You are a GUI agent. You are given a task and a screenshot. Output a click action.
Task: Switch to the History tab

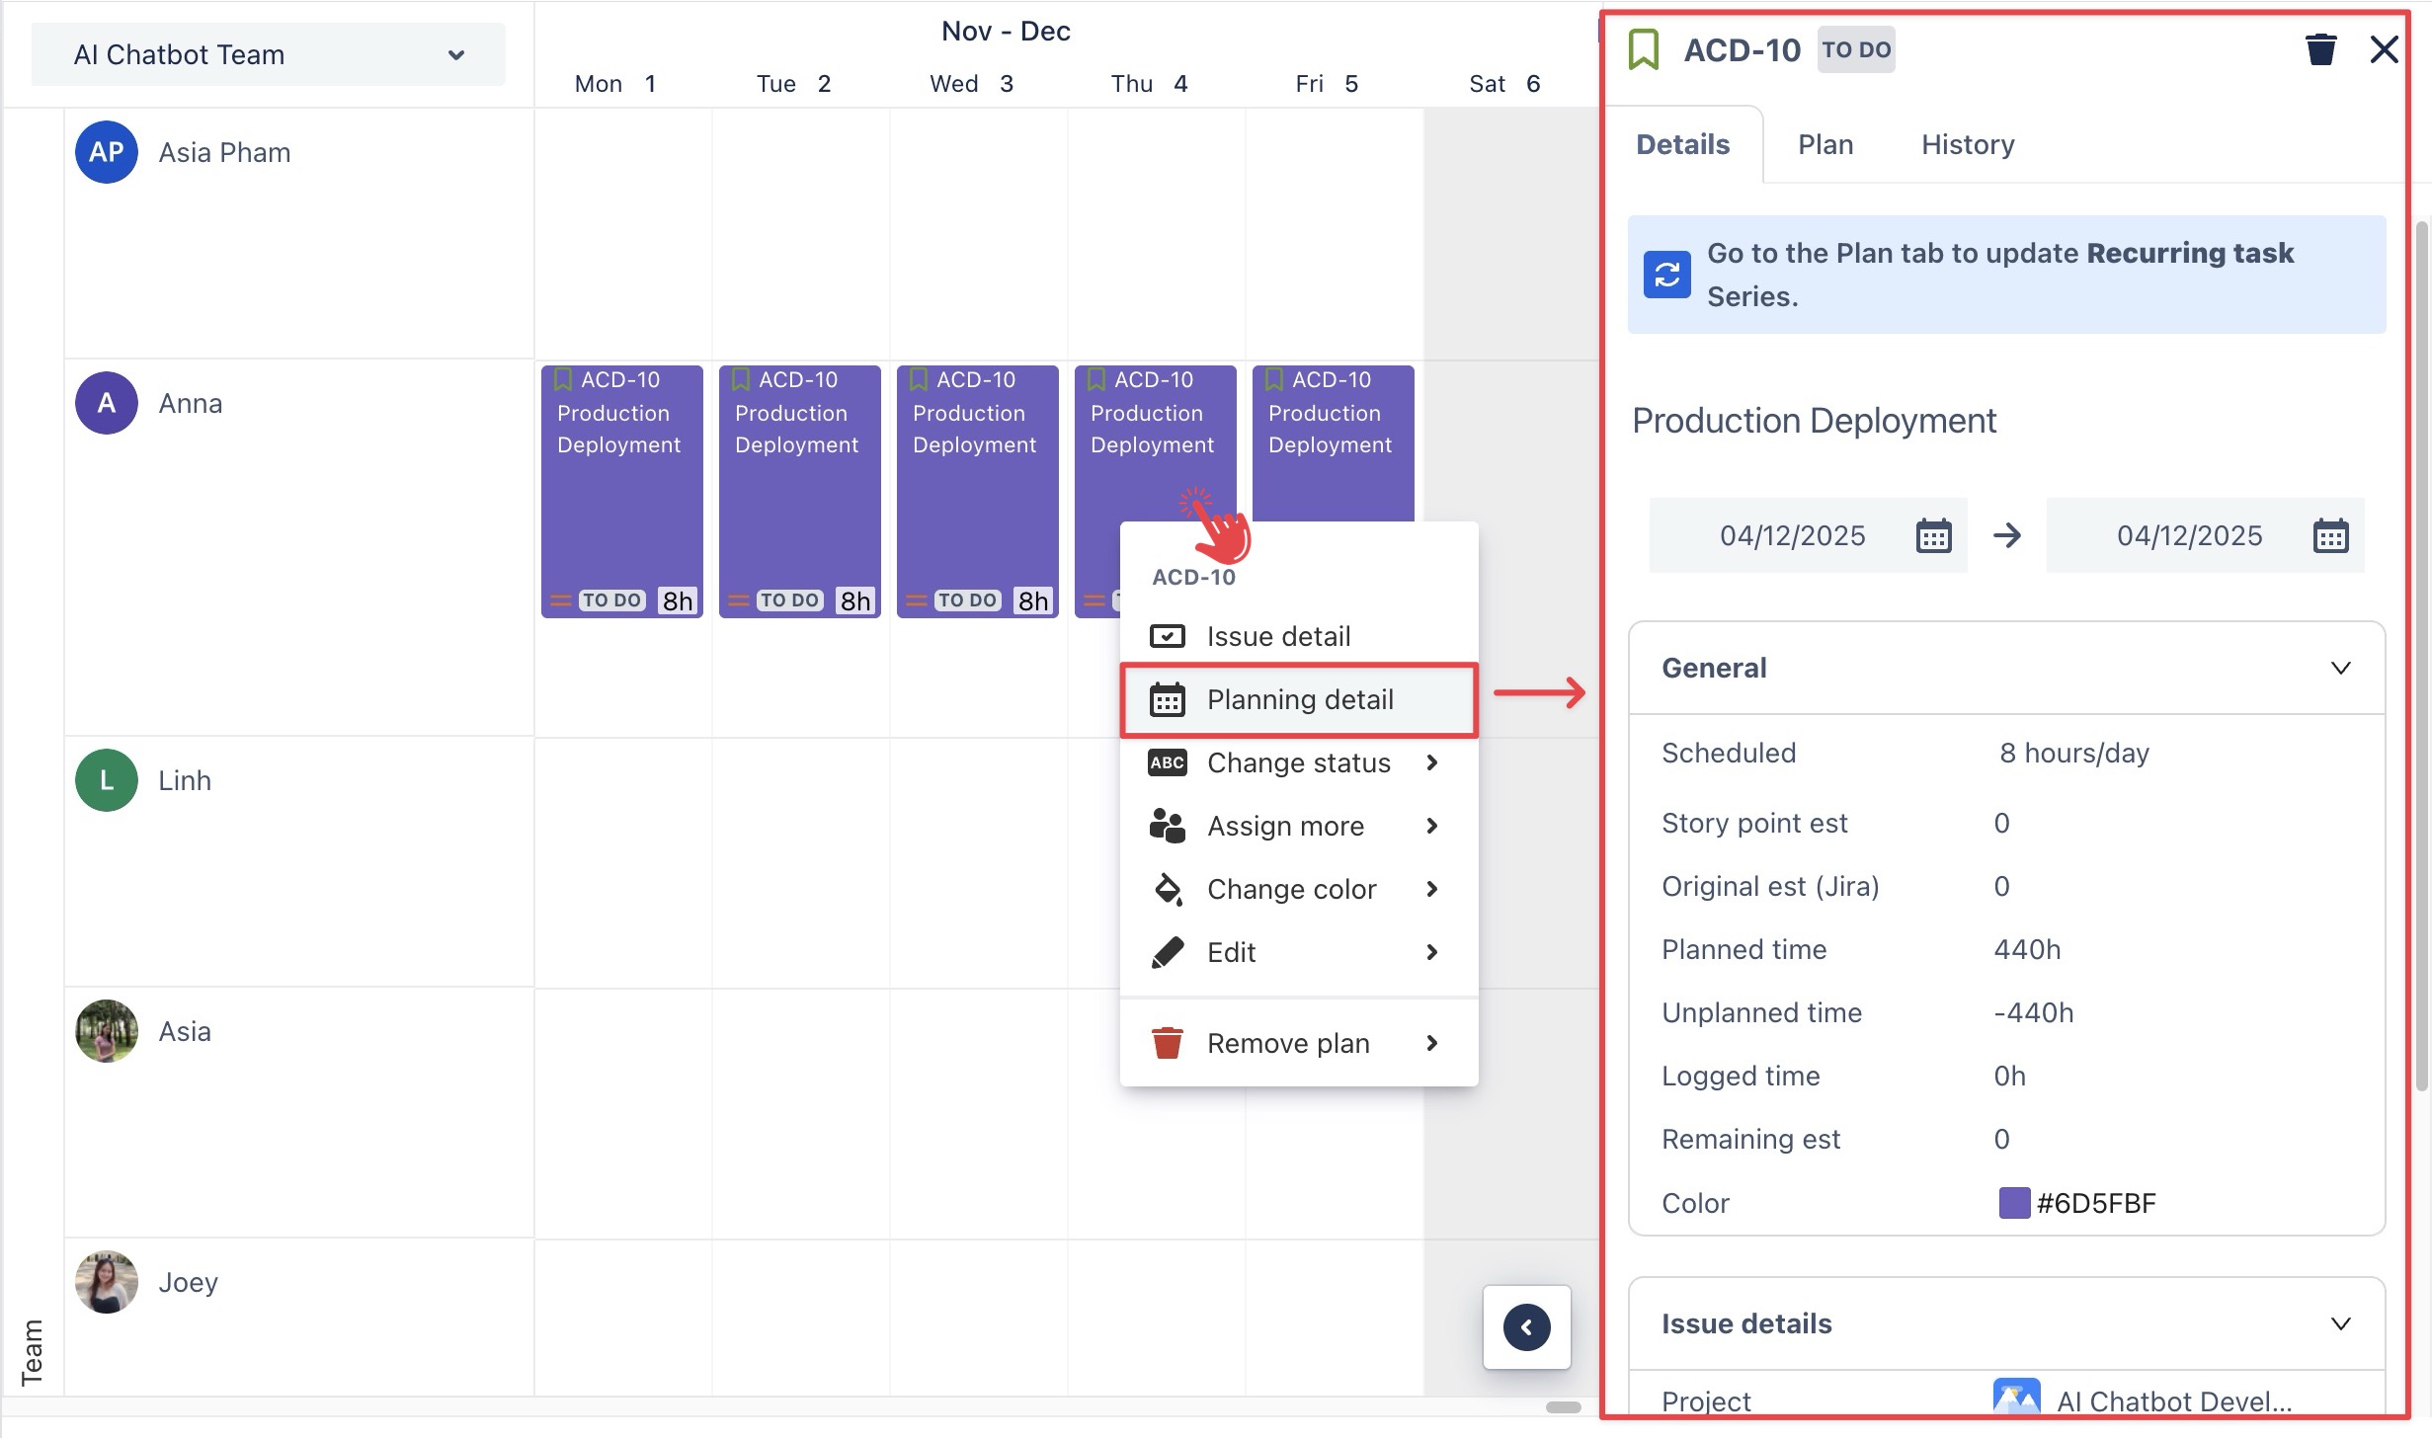click(1967, 145)
